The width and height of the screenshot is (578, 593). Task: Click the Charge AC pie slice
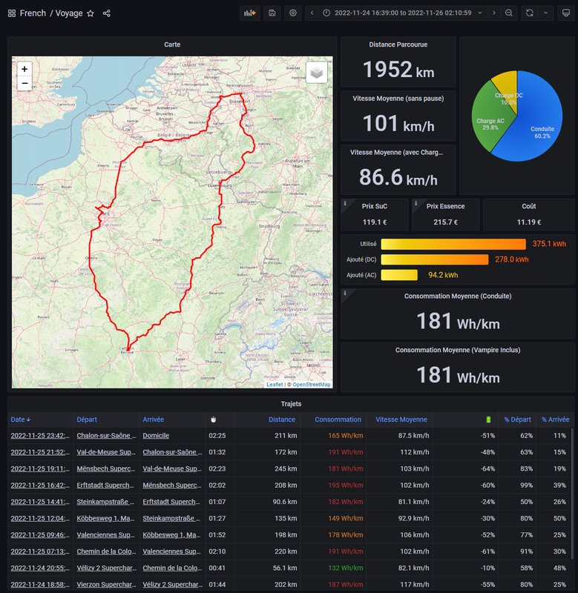pos(490,117)
